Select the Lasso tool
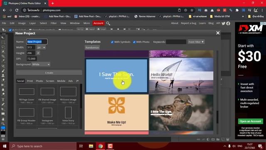Viewport: 266px width, 150px height. [x=3, y=47]
